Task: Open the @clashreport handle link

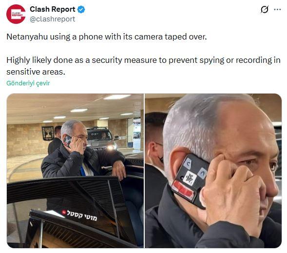Action: tap(52, 19)
